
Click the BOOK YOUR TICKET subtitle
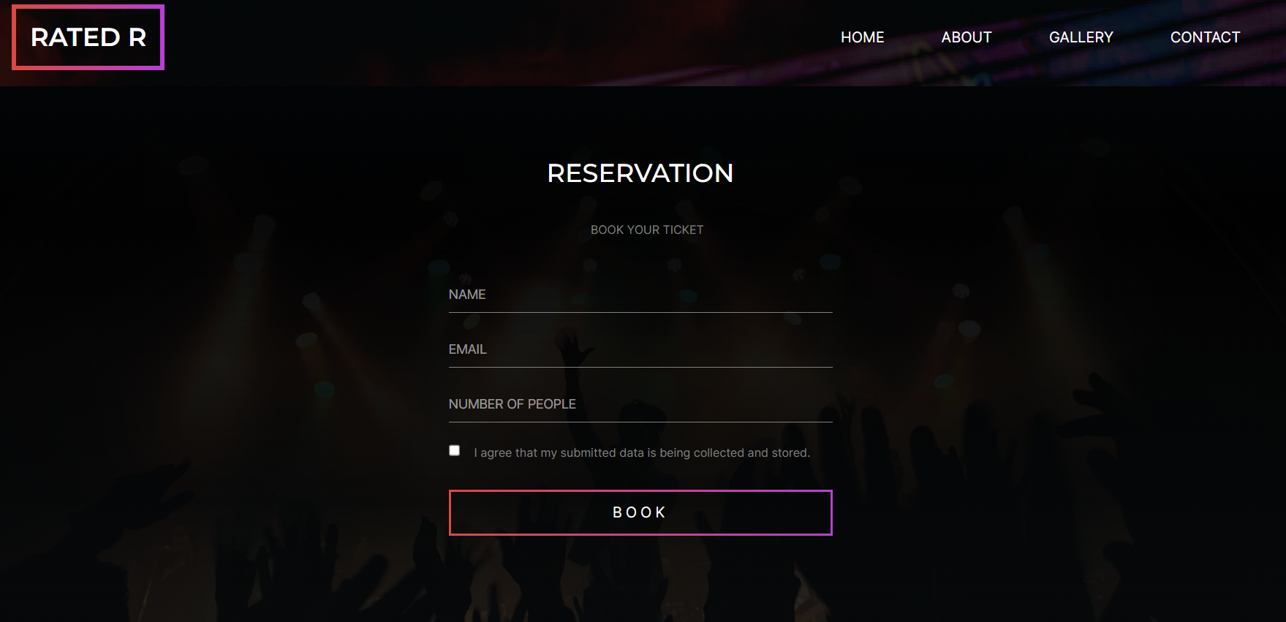[646, 229]
